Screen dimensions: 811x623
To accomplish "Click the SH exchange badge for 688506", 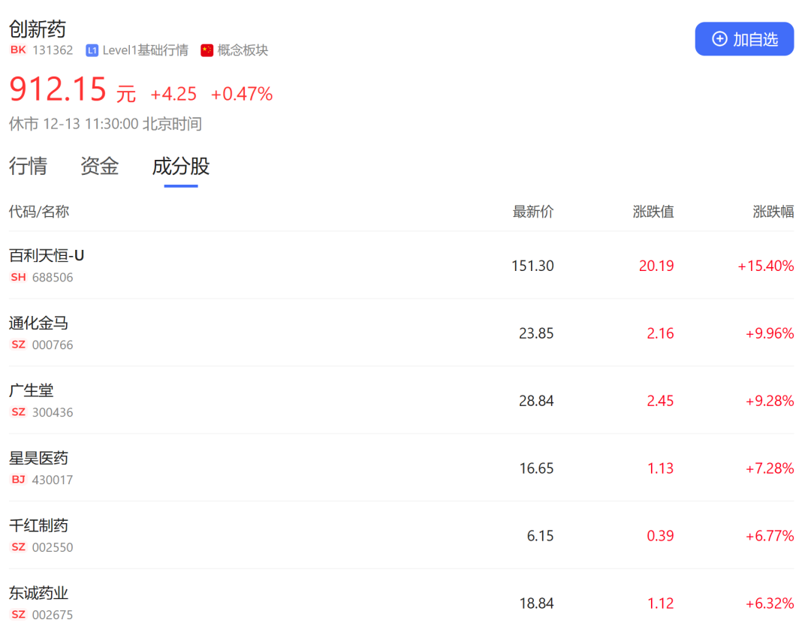I will (x=19, y=277).
